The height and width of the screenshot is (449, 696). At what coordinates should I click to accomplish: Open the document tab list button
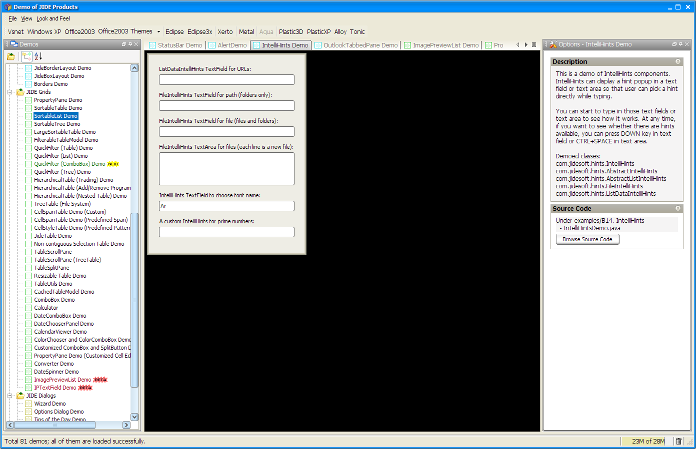click(534, 45)
